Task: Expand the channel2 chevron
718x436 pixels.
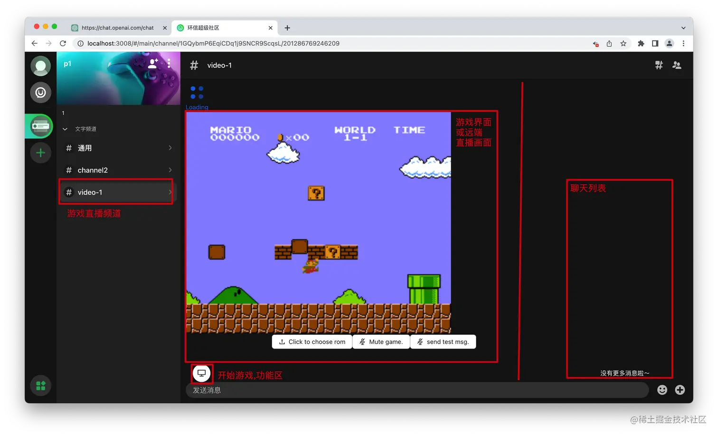Action: (x=170, y=170)
